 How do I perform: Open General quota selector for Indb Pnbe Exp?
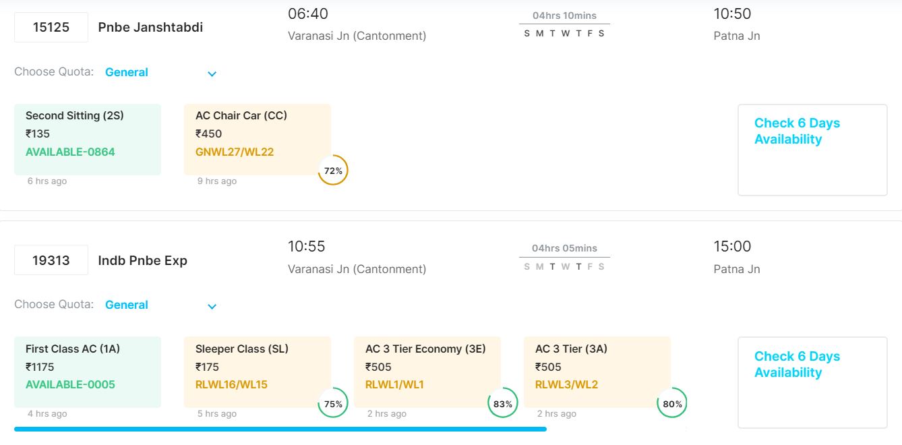click(x=127, y=305)
